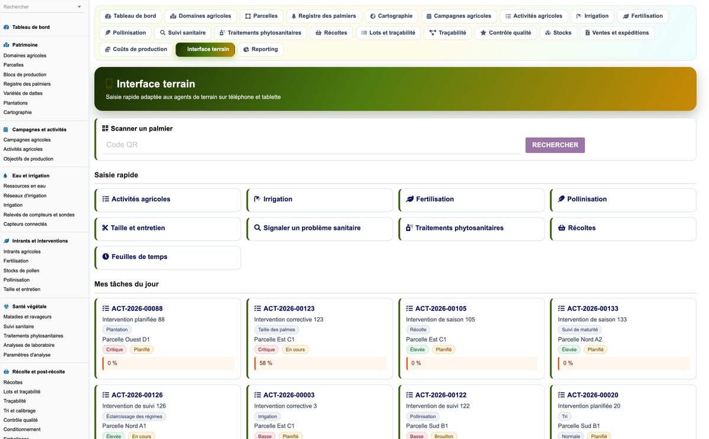Open Capteurs connectés in the sidebar
This screenshot has height=439, width=709.
(x=25, y=224)
